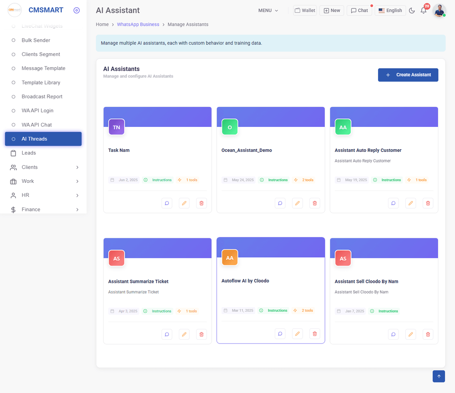This screenshot has width=455, height=393.
Task: Open the English language selector
Action: [x=390, y=10]
